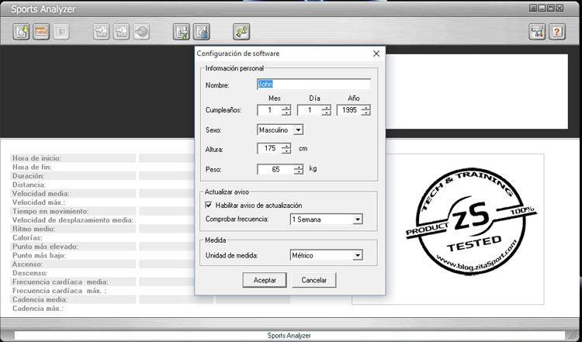The height and width of the screenshot is (342, 582).
Task: Click the Cancelar button
Action: point(314,281)
